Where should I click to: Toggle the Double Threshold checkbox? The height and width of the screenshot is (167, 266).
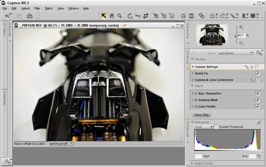coord(216,127)
